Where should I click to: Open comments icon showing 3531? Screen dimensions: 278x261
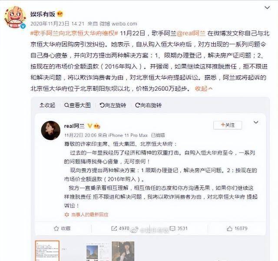click(x=172, y=228)
